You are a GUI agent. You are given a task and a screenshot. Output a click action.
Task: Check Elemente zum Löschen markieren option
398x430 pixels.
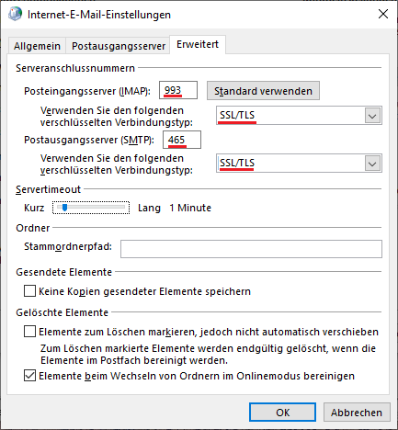pyautogui.click(x=29, y=332)
